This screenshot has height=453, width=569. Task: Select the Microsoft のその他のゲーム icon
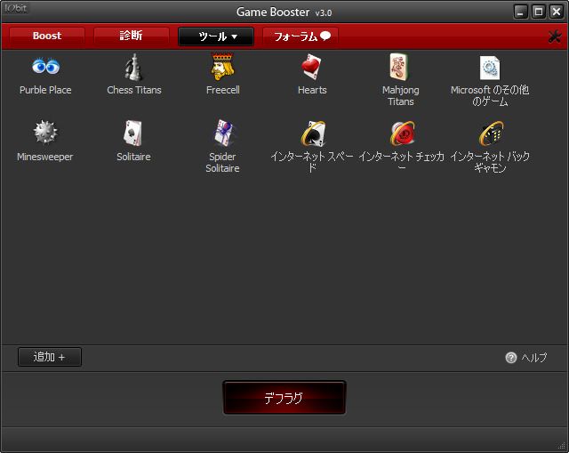coord(490,68)
